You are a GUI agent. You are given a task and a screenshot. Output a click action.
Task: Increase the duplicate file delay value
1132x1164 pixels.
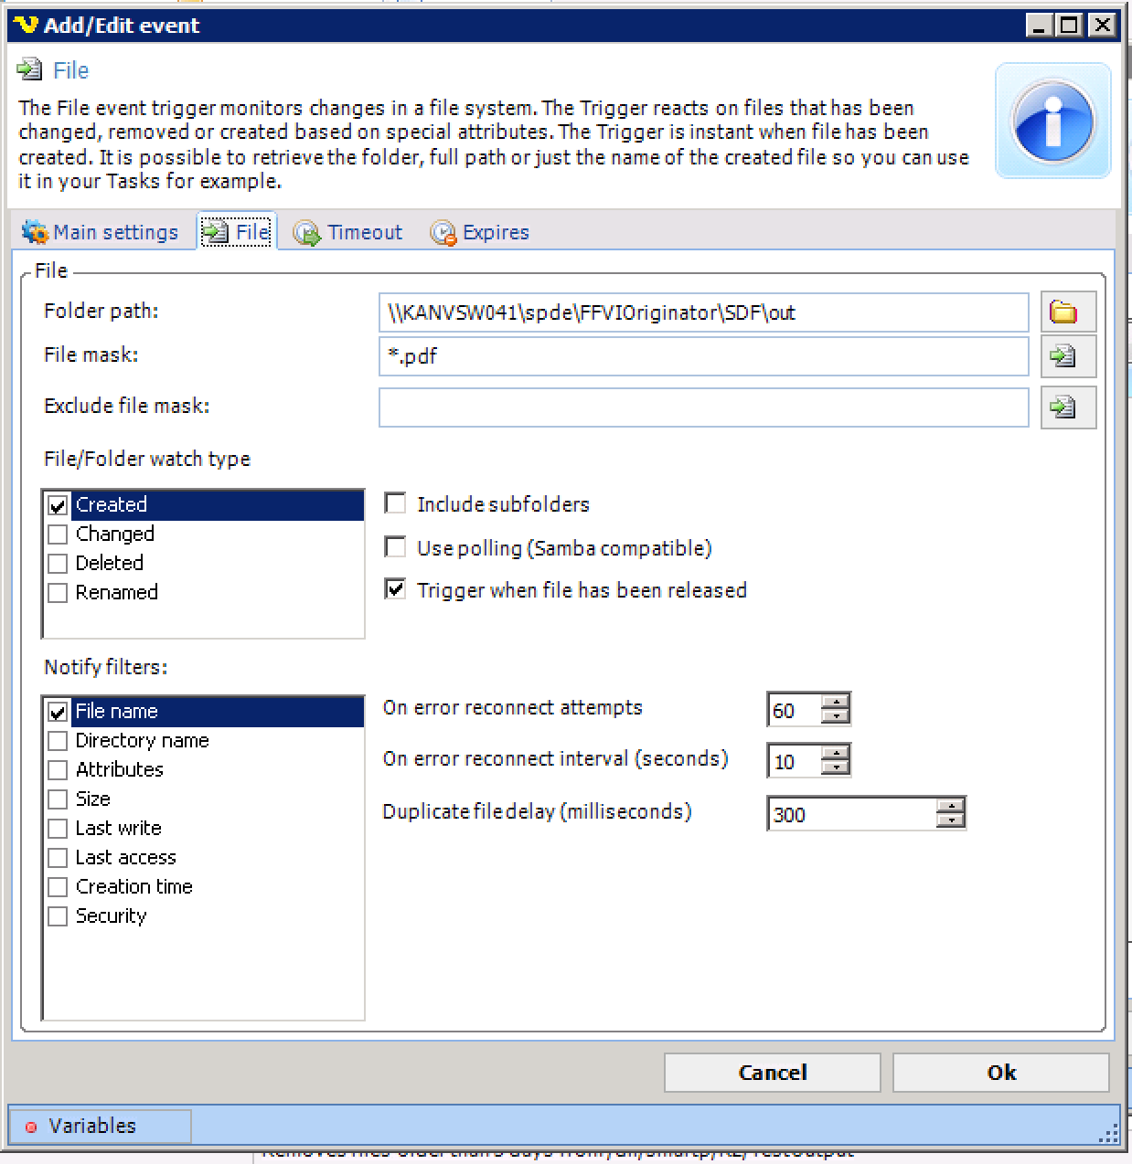click(x=951, y=806)
